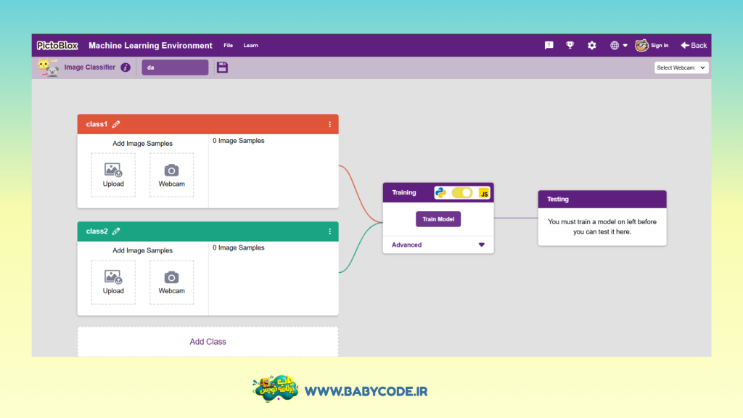The image size is (743, 418).
Task: Open class2 three-dot options menu
Action: coord(330,231)
